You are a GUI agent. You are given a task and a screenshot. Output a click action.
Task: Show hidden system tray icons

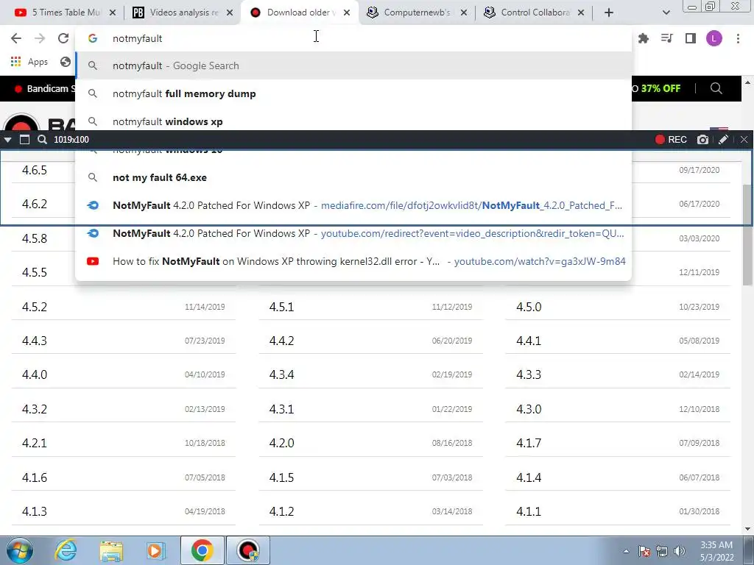pyautogui.click(x=626, y=551)
